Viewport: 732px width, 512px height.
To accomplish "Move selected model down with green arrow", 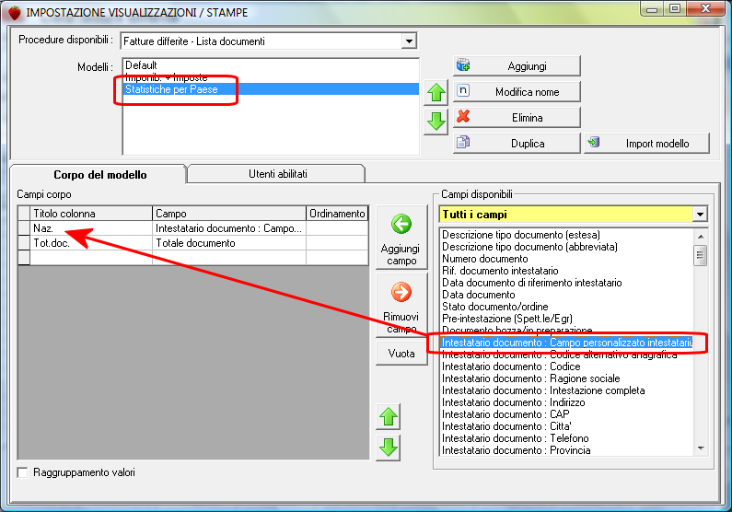I will pos(436,122).
